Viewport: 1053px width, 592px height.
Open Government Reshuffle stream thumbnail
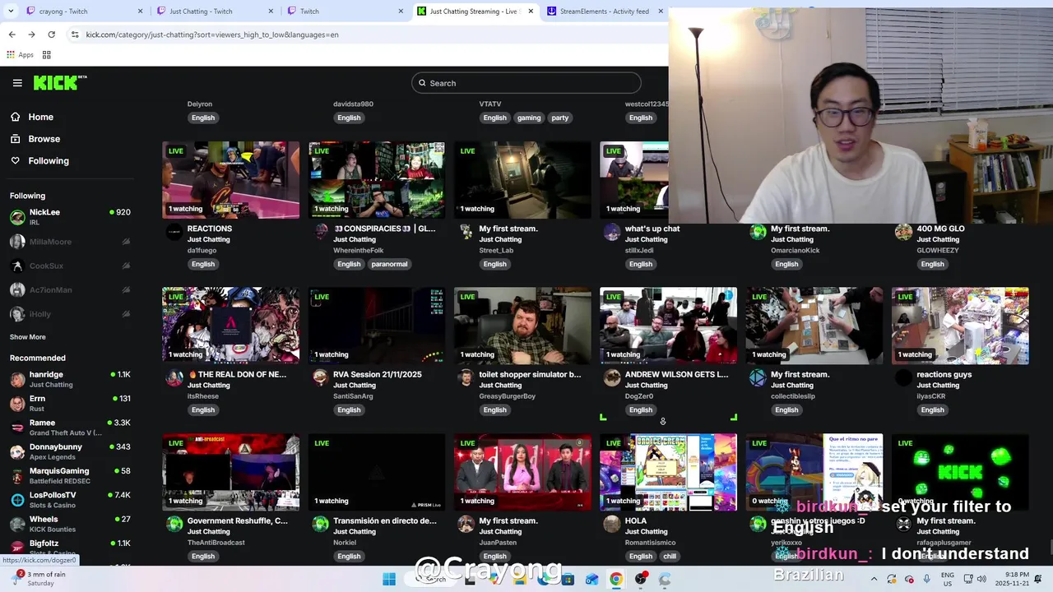(x=230, y=472)
